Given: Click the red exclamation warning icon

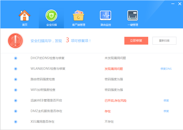Looking at the screenshot, I should pyautogui.click(x=15, y=40).
